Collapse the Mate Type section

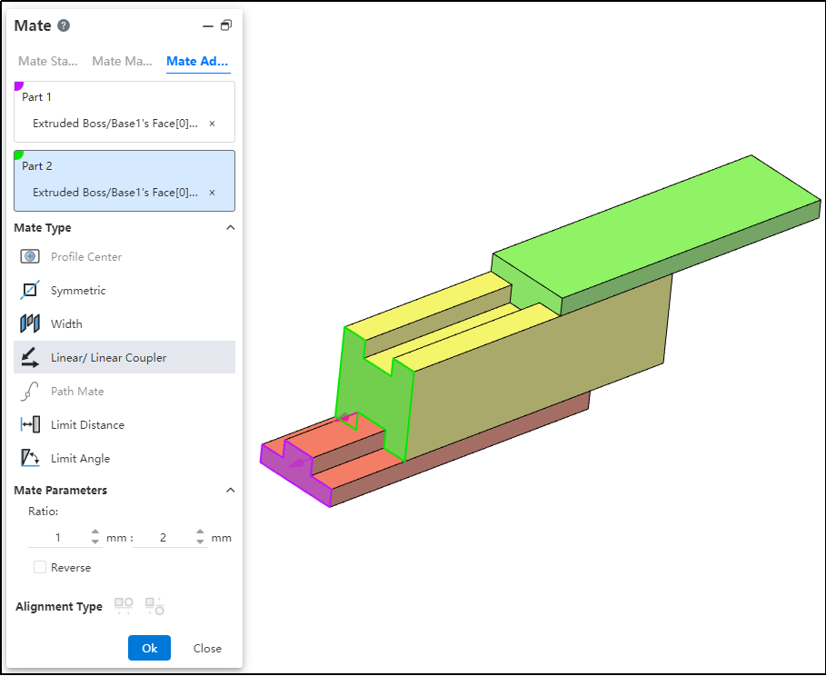230,228
